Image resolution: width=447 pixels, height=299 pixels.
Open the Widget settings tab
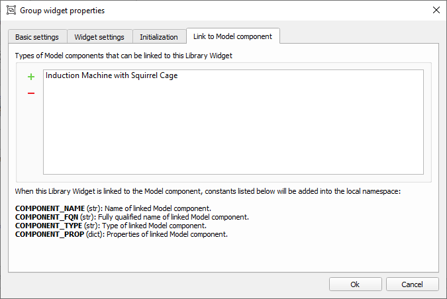99,37
